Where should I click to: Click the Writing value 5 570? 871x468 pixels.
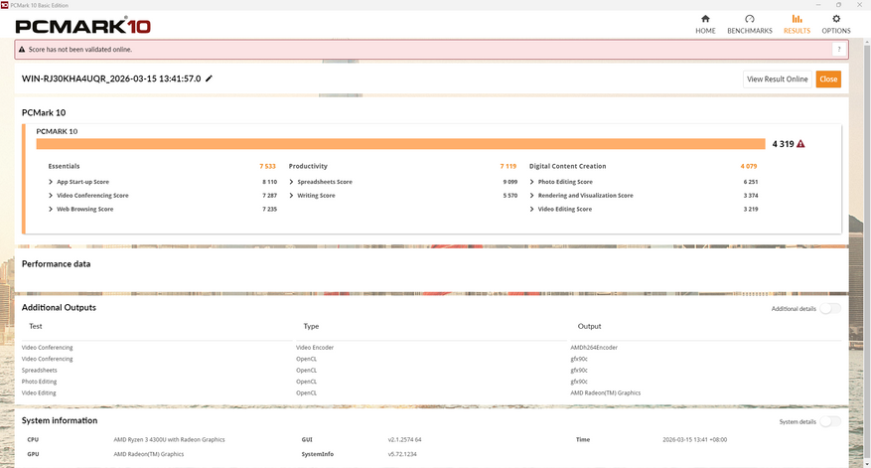[x=509, y=196]
